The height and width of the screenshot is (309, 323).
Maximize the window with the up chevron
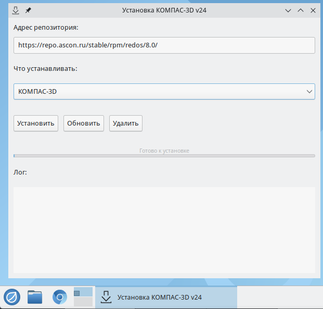[301, 10]
